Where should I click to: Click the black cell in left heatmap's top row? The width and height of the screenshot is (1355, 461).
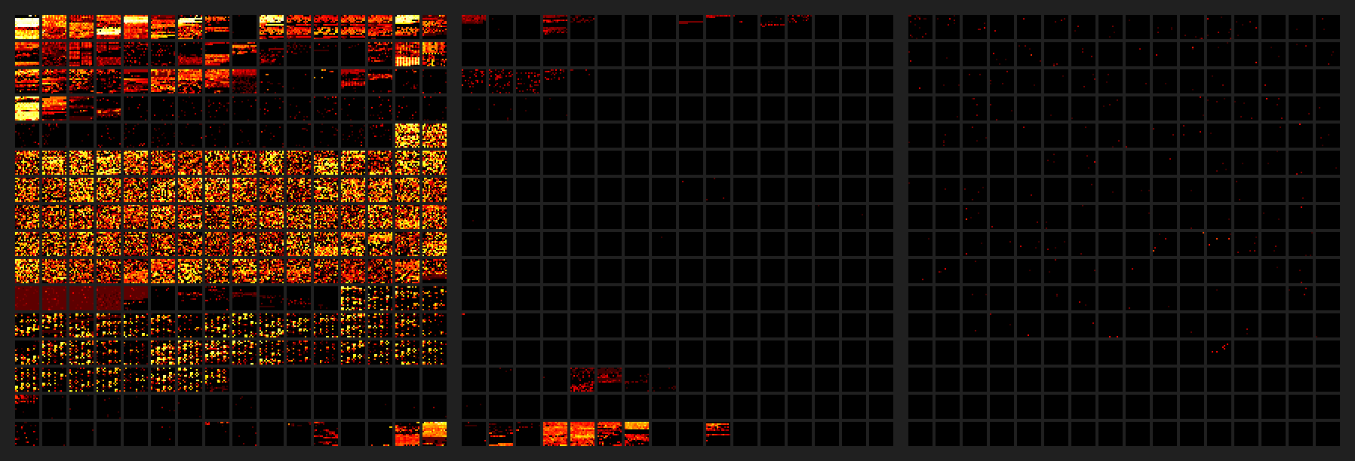[x=244, y=27]
